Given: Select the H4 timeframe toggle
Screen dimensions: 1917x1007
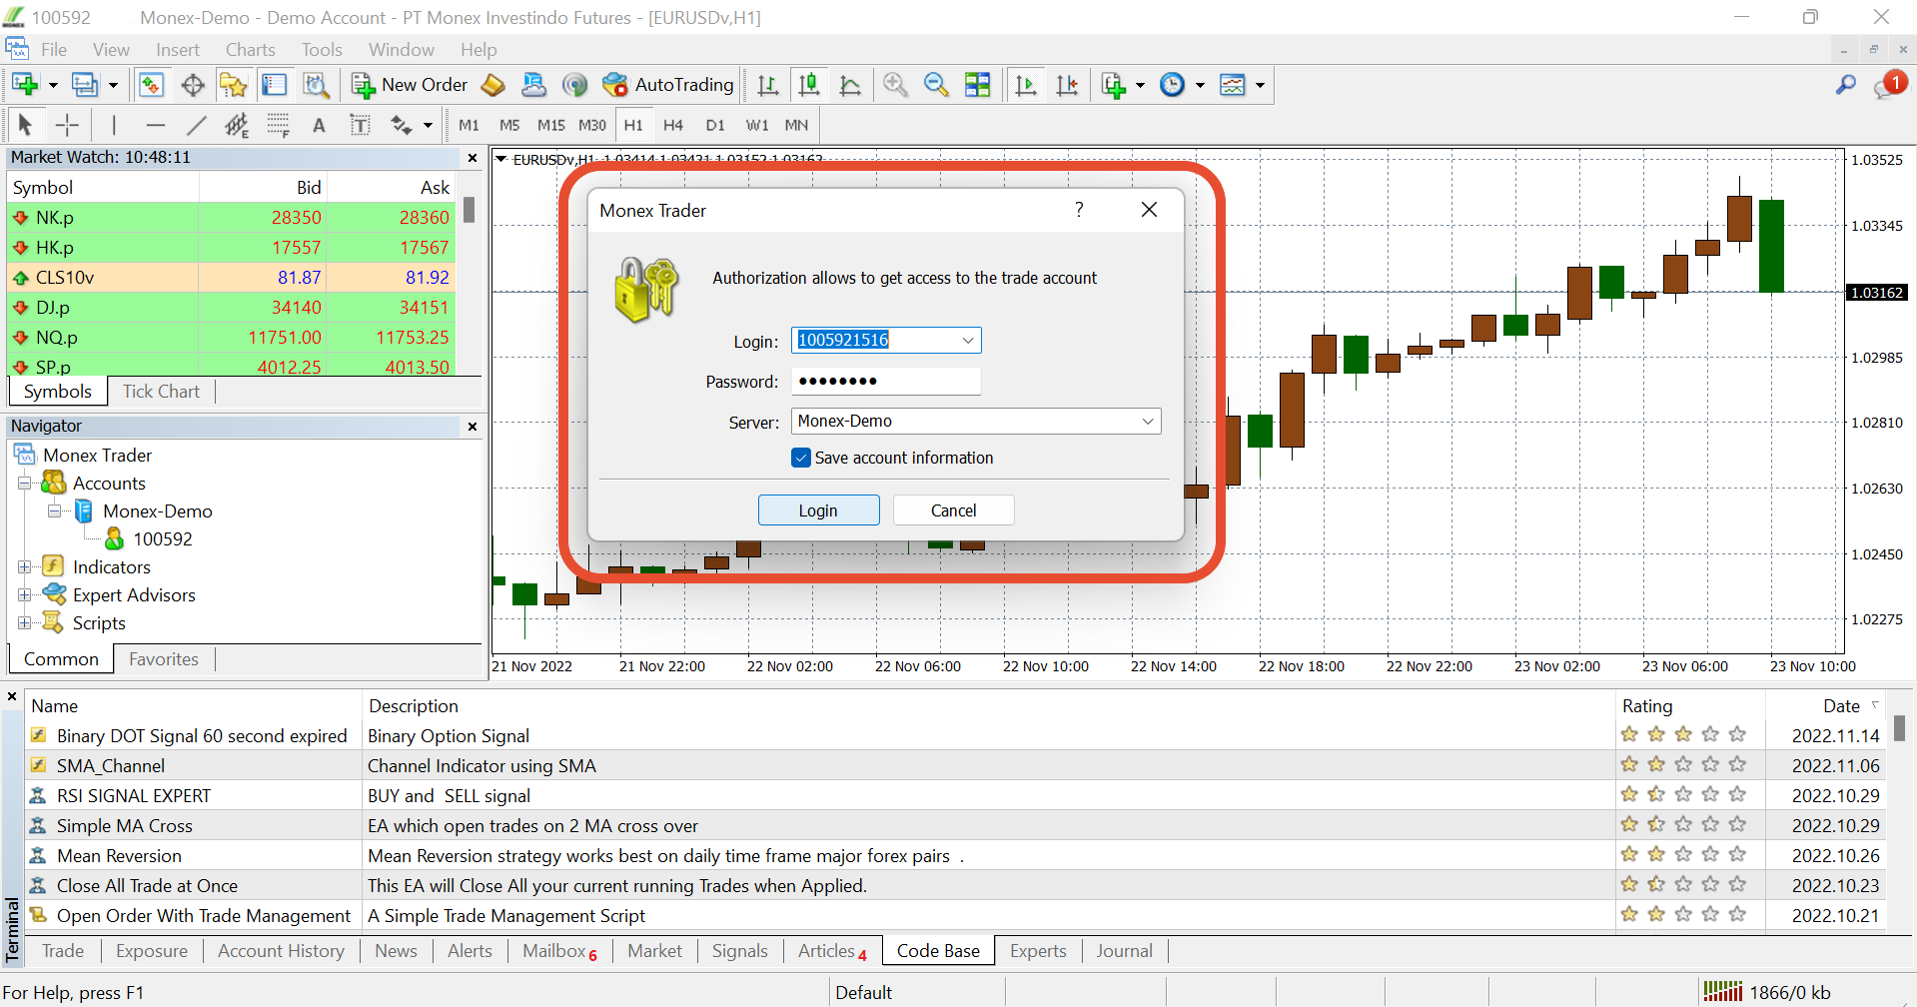Looking at the screenshot, I should 673,125.
